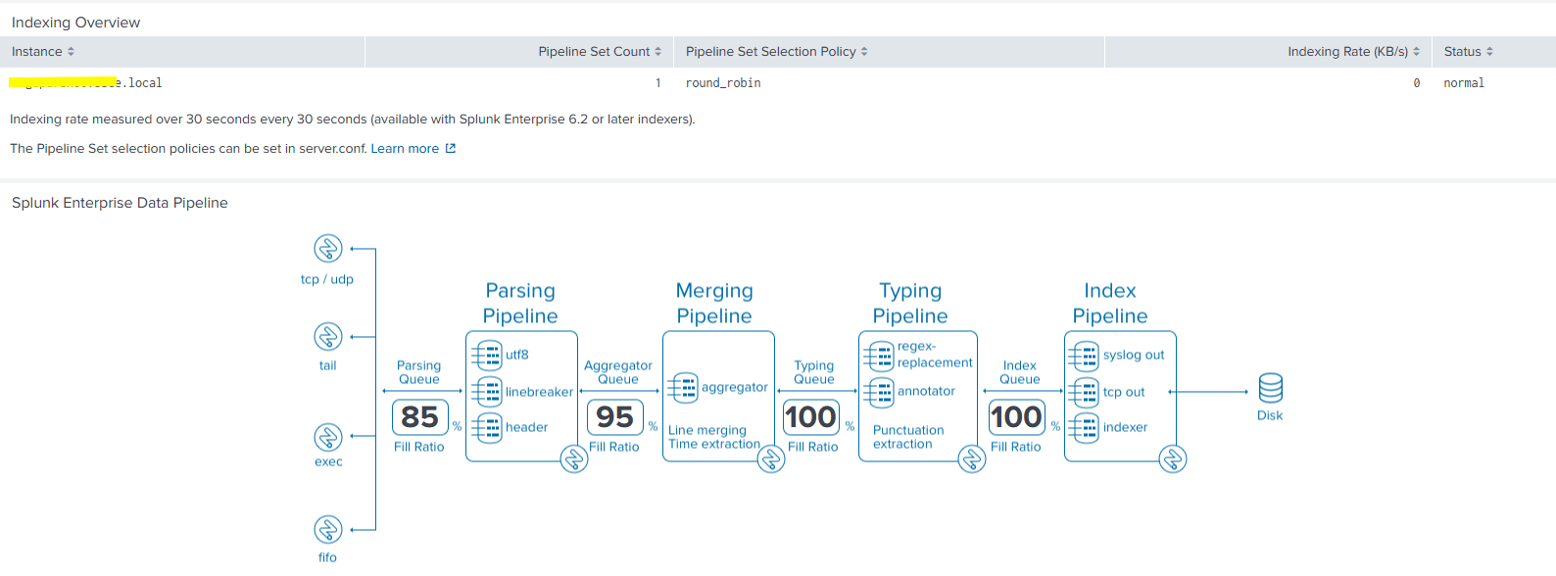Image resolution: width=1556 pixels, height=576 pixels.
Task: Click the tcp / udp input icon
Action: pos(327,249)
